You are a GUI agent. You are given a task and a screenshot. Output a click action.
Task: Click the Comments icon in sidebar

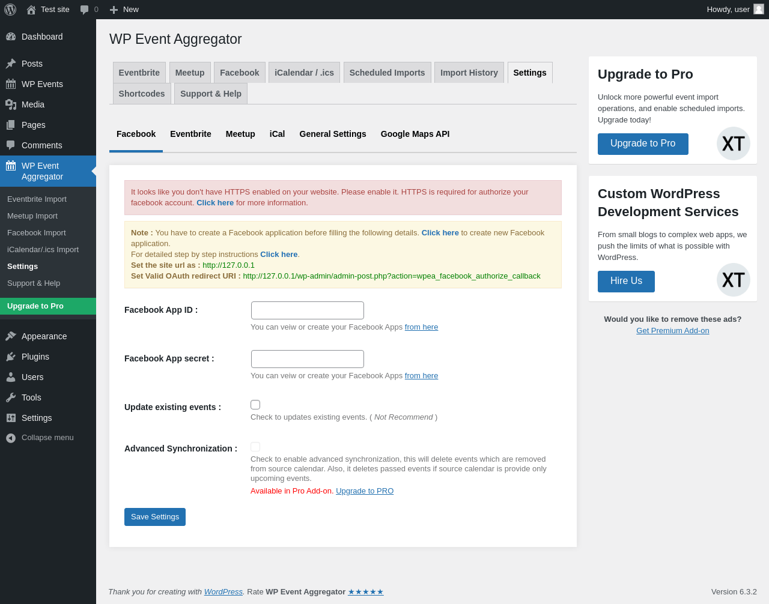[11, 145]
